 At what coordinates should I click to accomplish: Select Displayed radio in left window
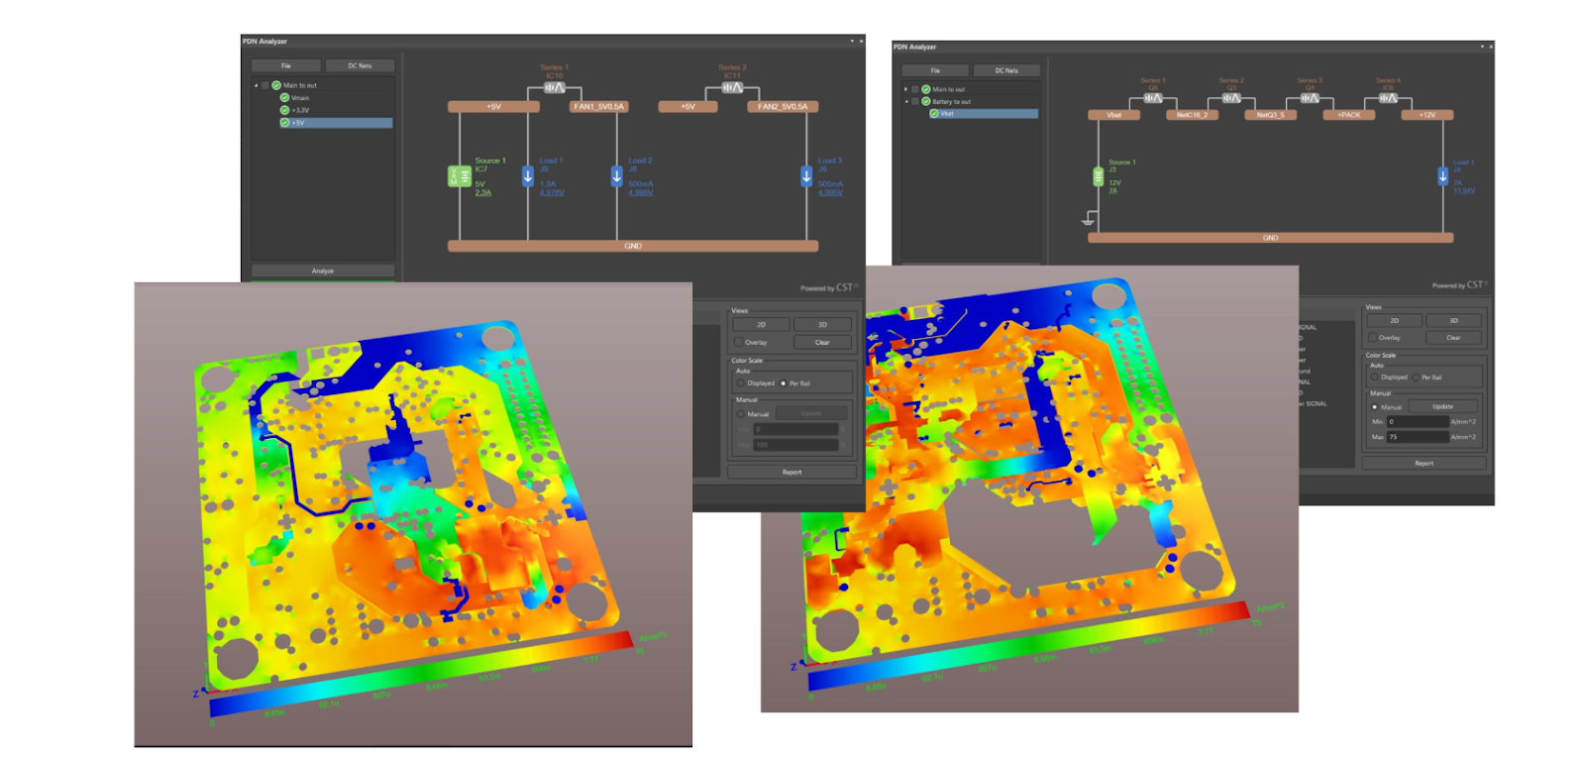[x=741, y=382]
